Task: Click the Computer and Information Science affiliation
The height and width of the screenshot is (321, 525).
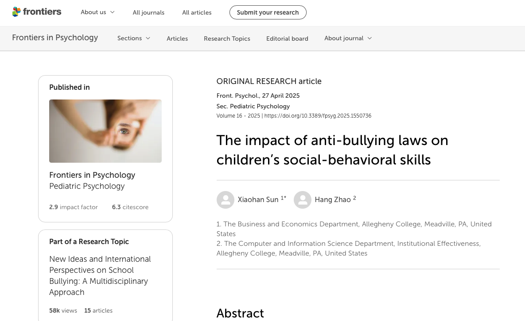Action: tap(349, 248)
